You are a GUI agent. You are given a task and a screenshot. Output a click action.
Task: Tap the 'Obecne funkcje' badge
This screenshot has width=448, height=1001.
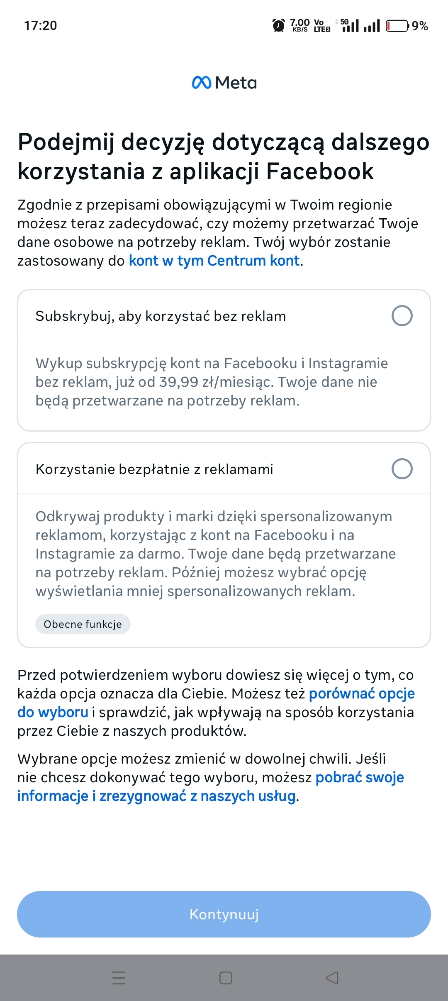click(x=83, y=624)
